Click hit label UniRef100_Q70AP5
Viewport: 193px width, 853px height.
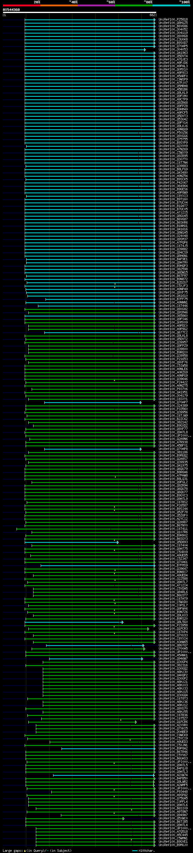pos(173,46)
